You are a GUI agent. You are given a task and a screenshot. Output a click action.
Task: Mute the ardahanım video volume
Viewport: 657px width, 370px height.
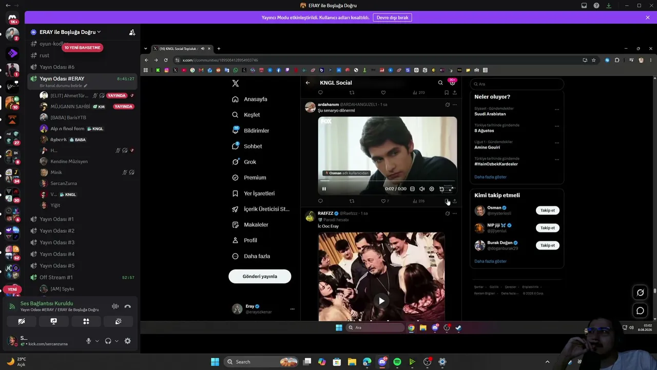pyautogui.click(x=422, y=189)
